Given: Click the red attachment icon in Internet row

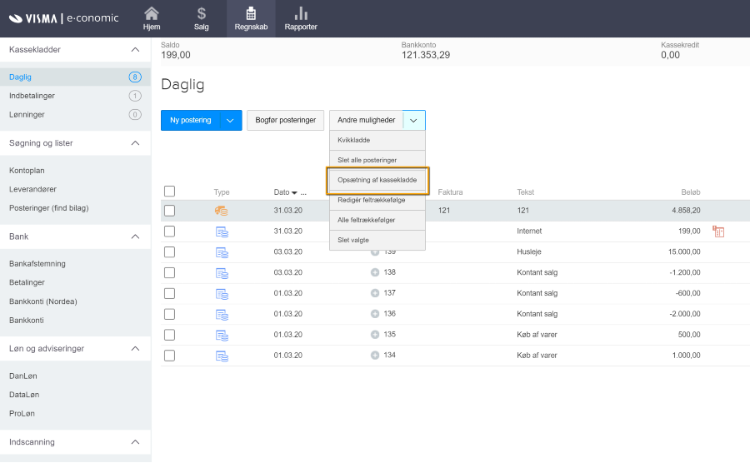Looking at the screenshot, I should [718, 231].
